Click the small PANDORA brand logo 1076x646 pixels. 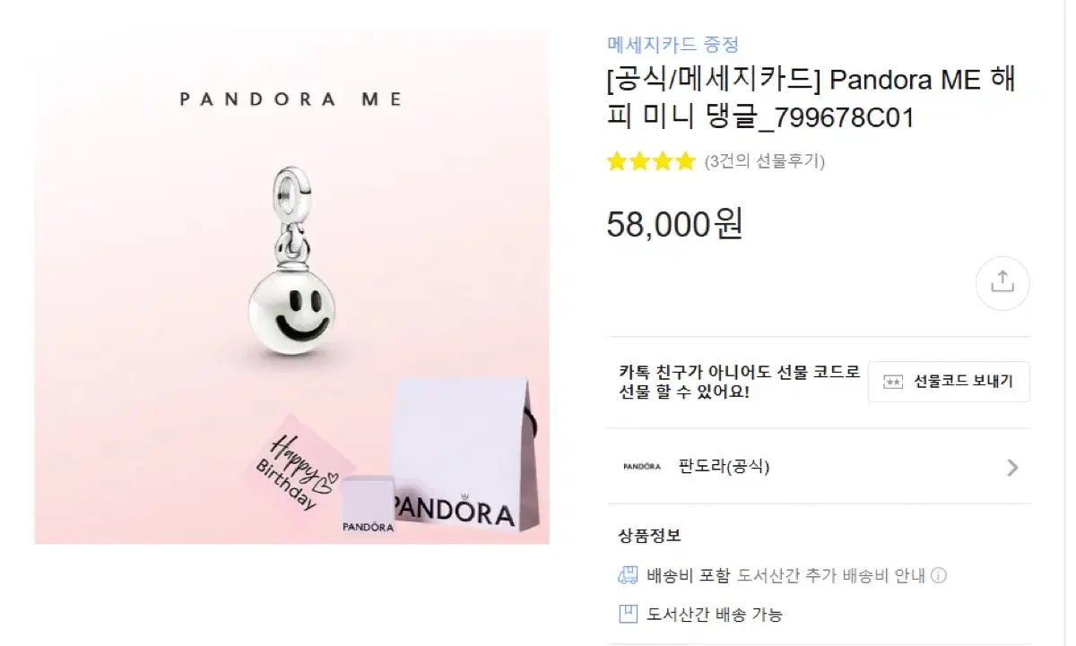tap(642, 467)
